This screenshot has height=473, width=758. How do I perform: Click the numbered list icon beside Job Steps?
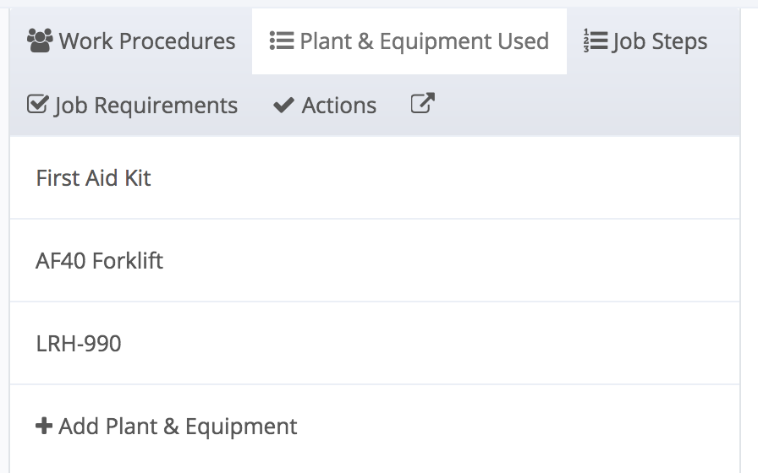click(x=595, y=41)
